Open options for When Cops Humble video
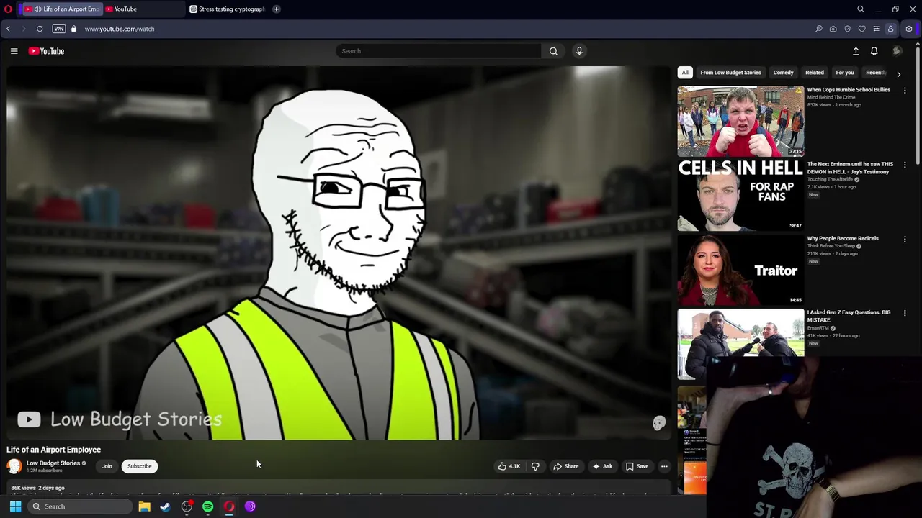The height and width of the screenshot is (518, 922). tap(905, 91)
